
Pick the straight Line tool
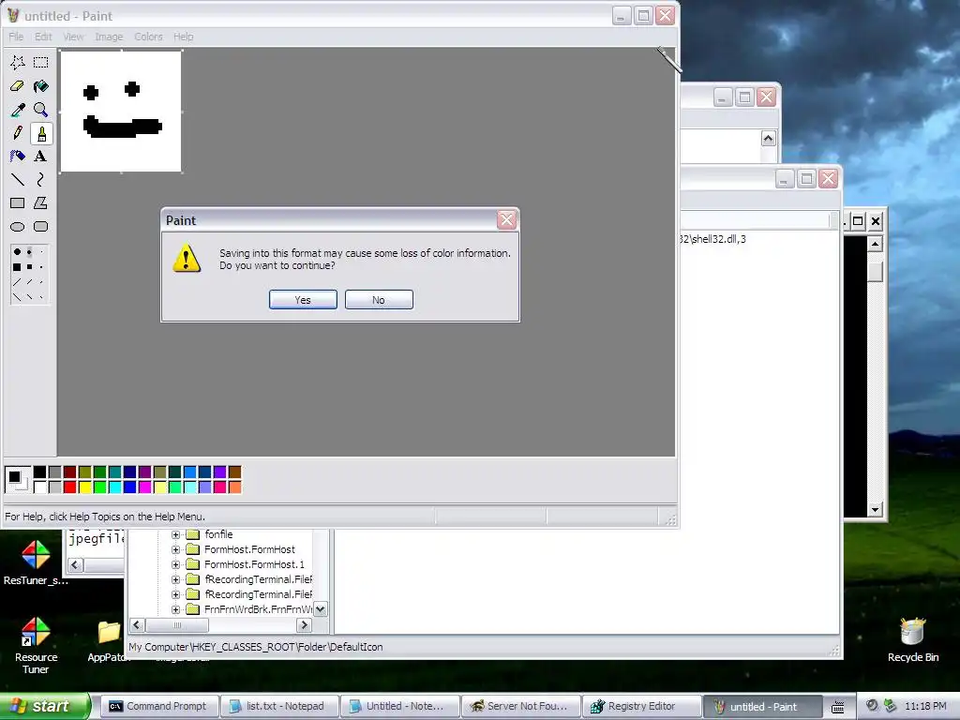pyautogui.click(x=18, y=179)
